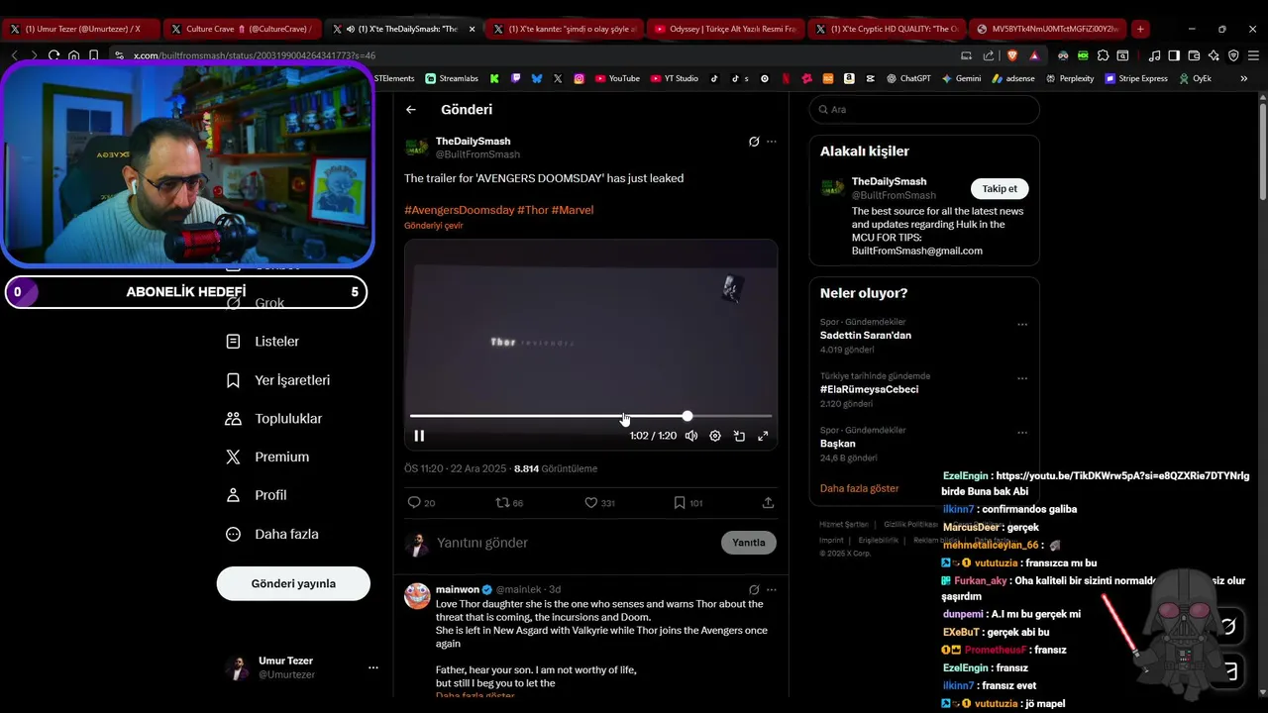
Task: Toggle picture-in-picture for the video
Action: tap(739, 436)
